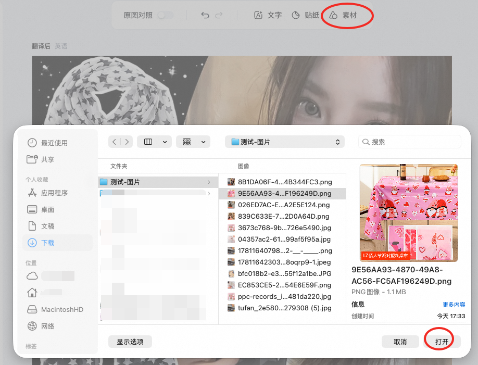Select file 04357ac2-61...99af5f95a.jpg
This screenshot has width=478, height=365.
282,239
